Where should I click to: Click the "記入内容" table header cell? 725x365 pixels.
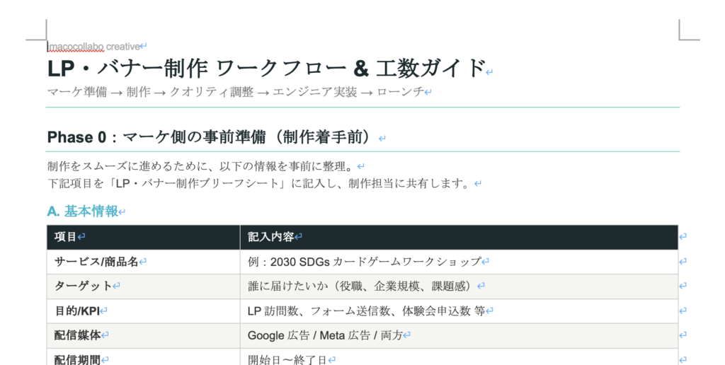click(270, 237)
